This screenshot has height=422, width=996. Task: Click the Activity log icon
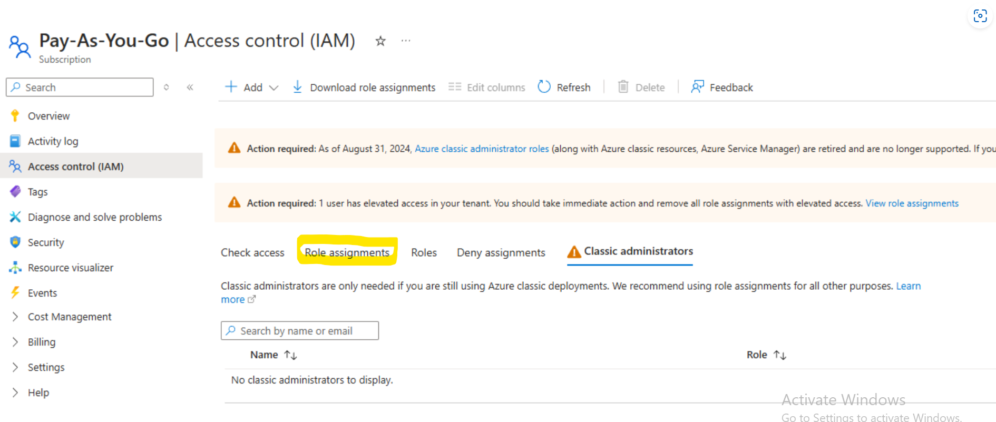[x=15, y=141]
